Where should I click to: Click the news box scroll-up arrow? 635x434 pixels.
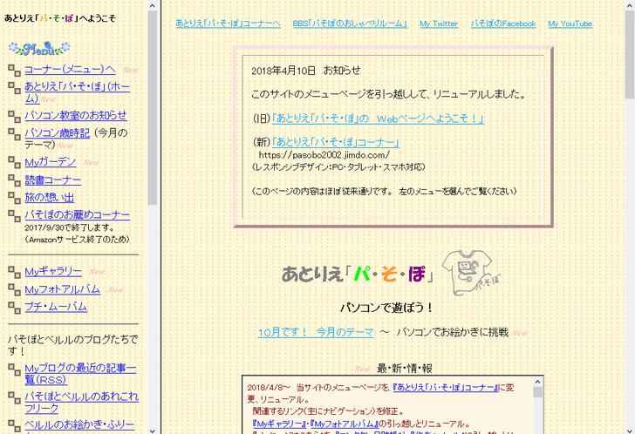pyautogui.click(x=537, y=382)
